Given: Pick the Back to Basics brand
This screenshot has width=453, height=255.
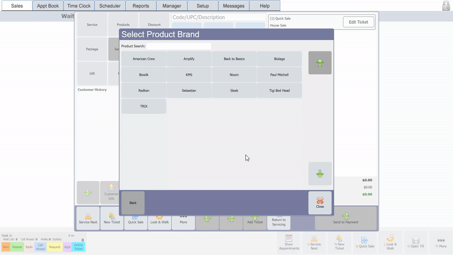Looking at the screenshot, I should [x=234, y=59].
